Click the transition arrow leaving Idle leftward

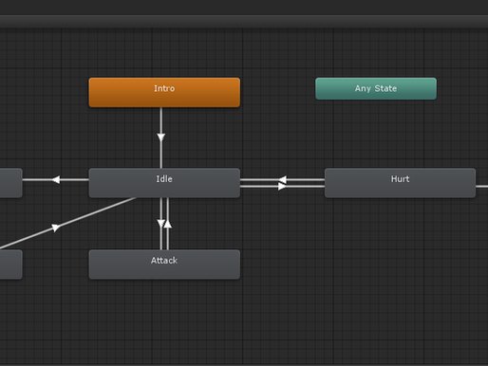coord(56,180)
